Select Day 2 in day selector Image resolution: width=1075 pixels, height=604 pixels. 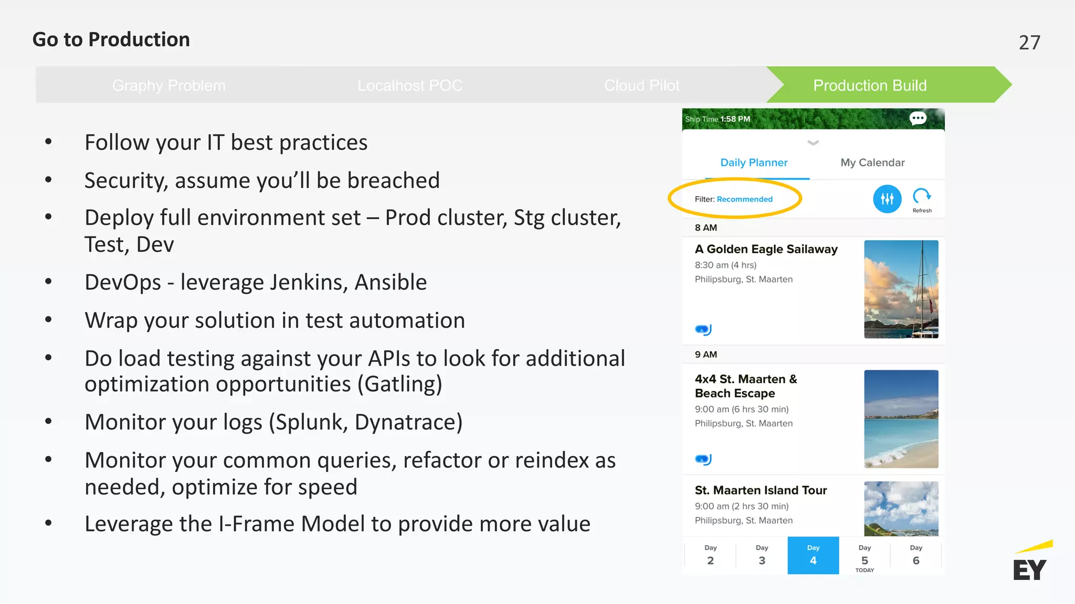(710, 555)
